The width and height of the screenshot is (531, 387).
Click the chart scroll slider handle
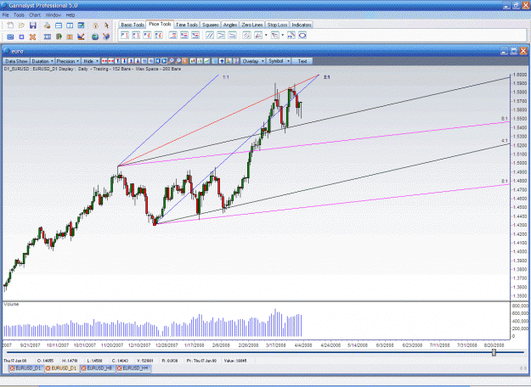pyautogui.click(x=494, y=353)
